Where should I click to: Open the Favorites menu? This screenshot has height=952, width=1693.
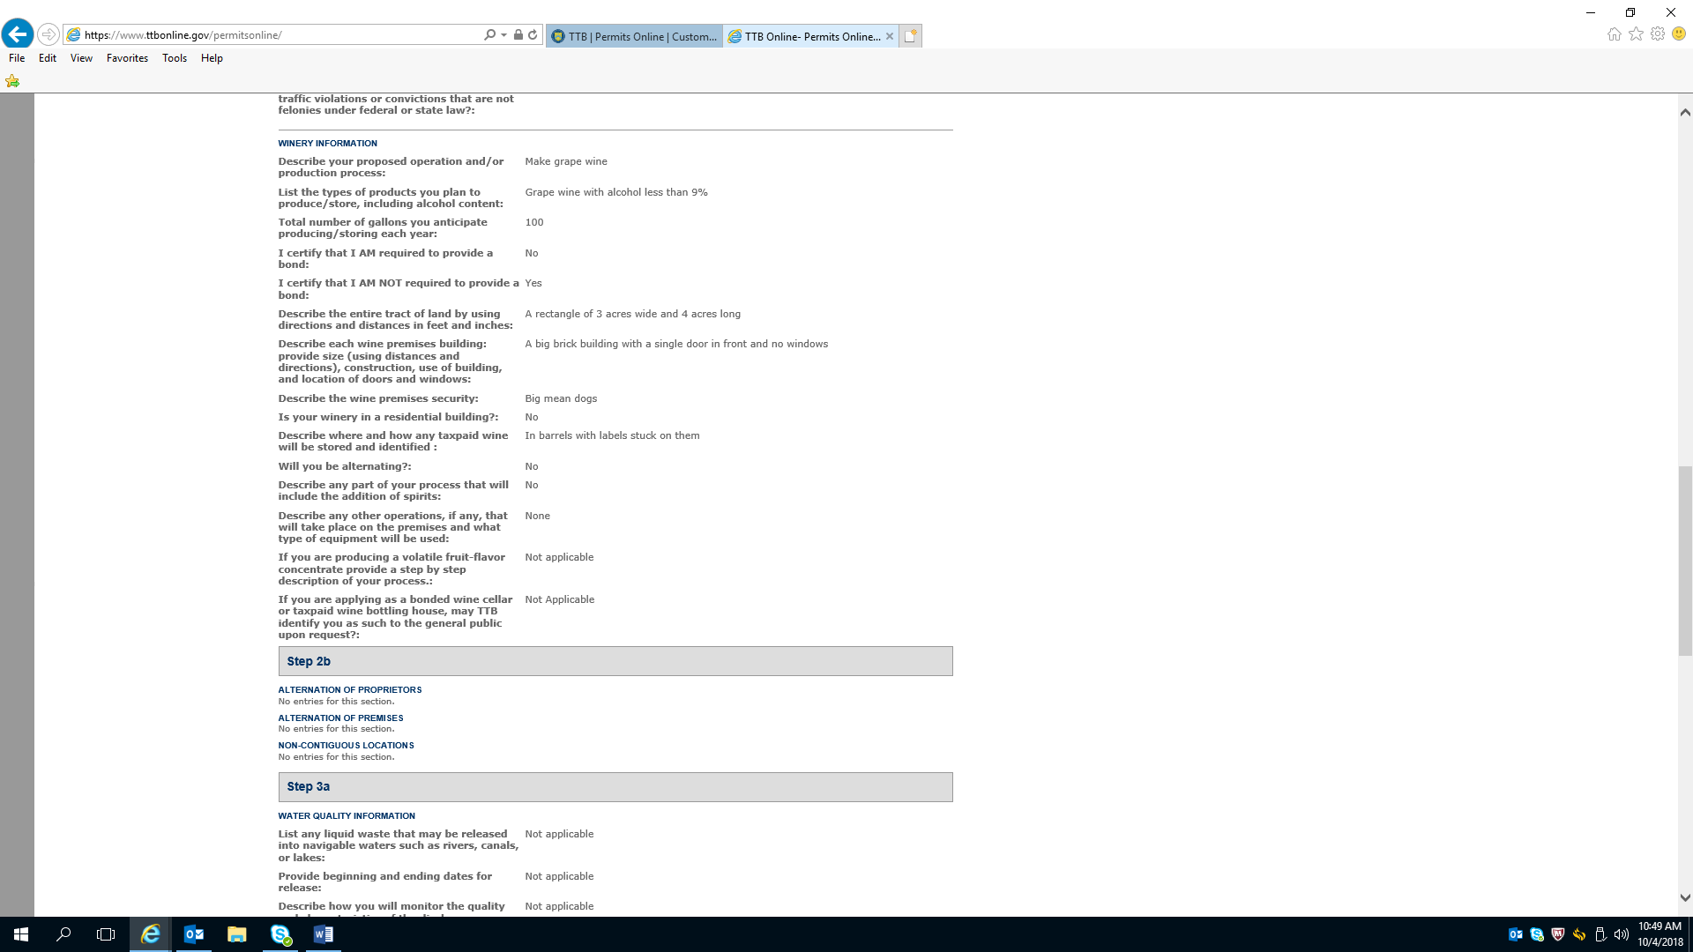pos(127,58)
